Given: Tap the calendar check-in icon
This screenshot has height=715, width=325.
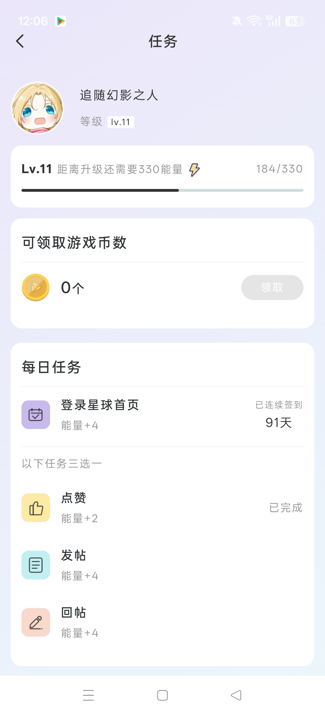Looking at the screenshot, I should [36, 415].
